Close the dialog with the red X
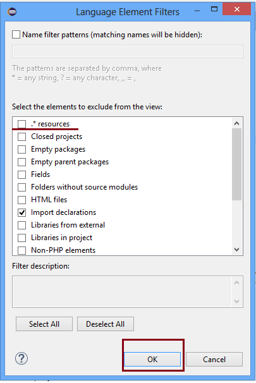 coord(236,9)
